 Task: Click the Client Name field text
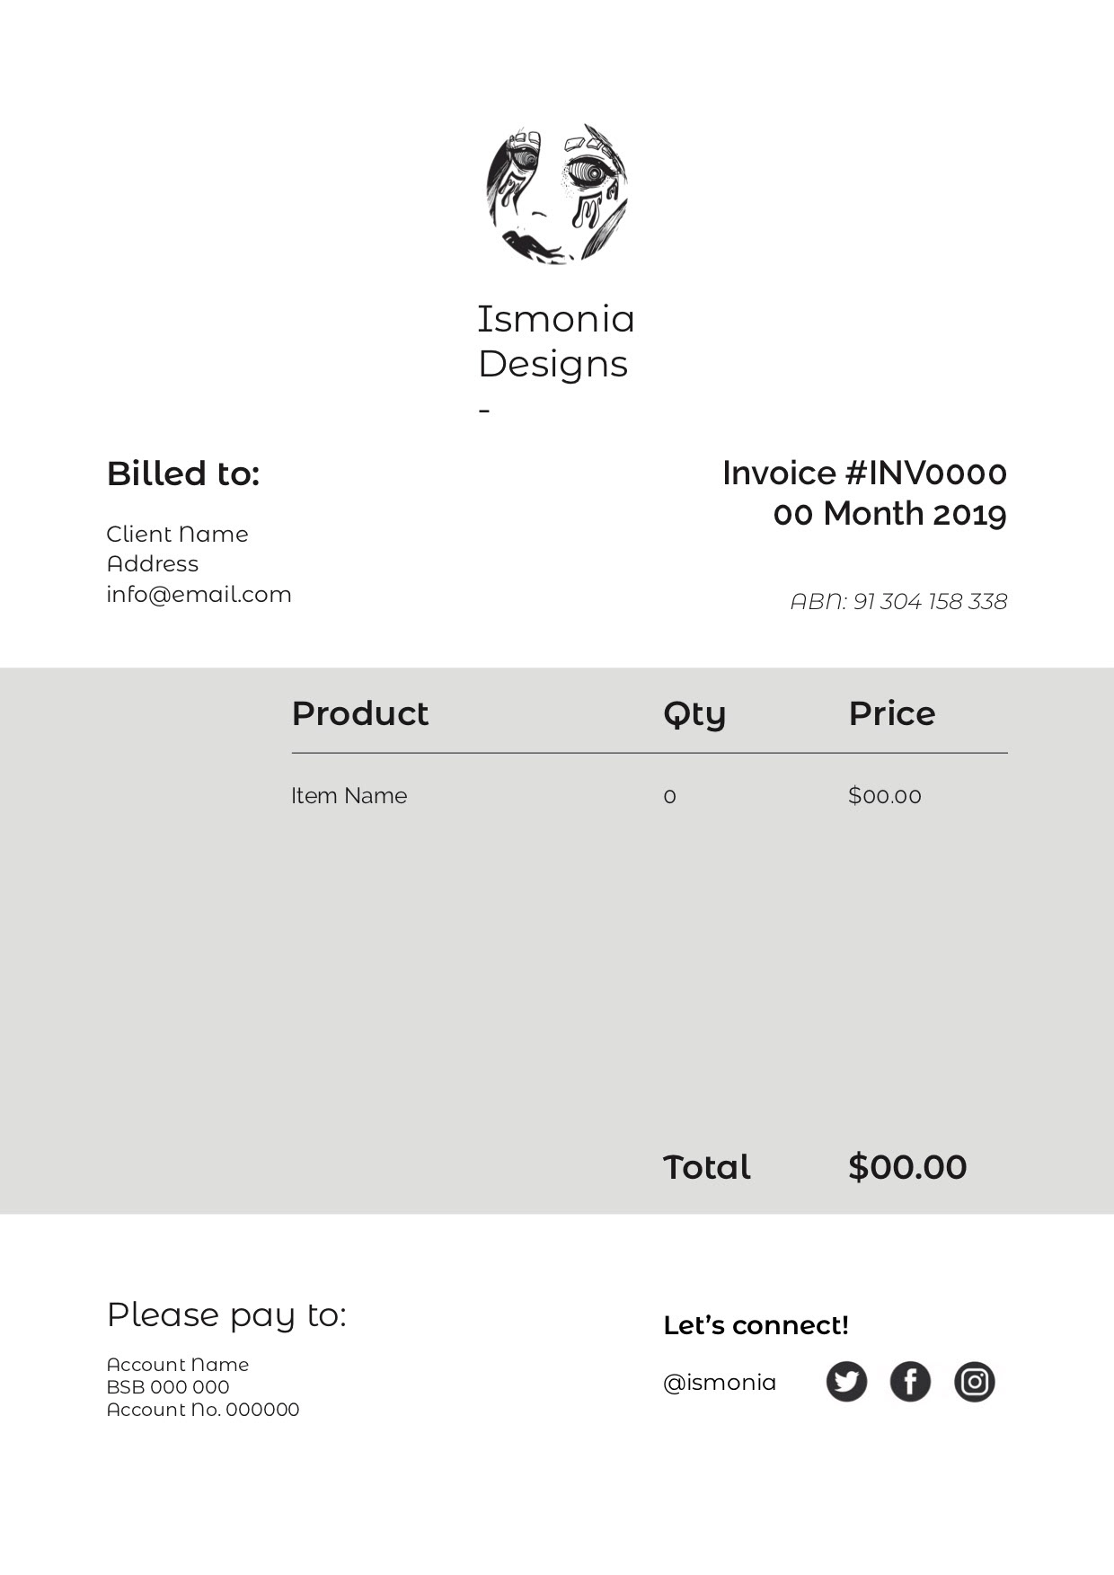click(x=177, y=534)
